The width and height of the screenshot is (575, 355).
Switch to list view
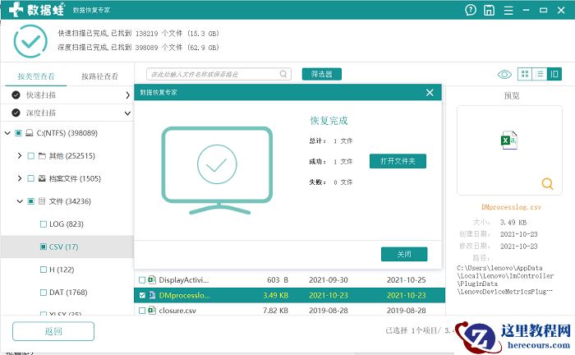tap(540, 74)
